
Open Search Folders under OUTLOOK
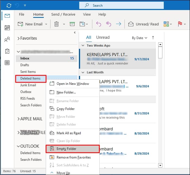31,160
